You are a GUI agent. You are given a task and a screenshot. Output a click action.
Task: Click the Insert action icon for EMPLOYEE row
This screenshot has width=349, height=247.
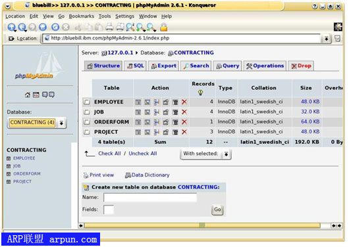point(157,102)
